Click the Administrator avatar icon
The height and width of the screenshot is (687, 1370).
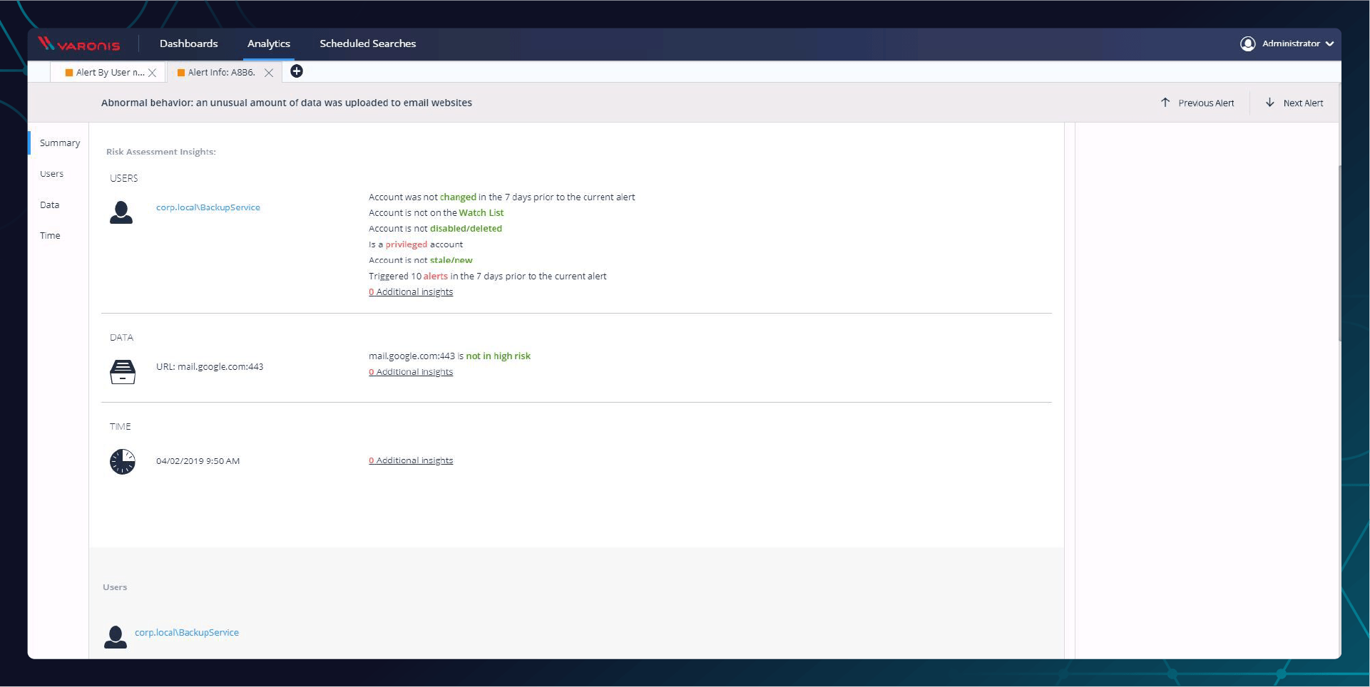click(x=1247, y=43)
